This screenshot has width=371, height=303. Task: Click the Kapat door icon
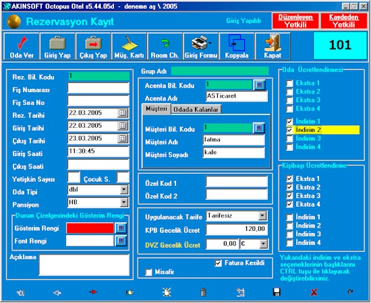click(x=273, y=42)
